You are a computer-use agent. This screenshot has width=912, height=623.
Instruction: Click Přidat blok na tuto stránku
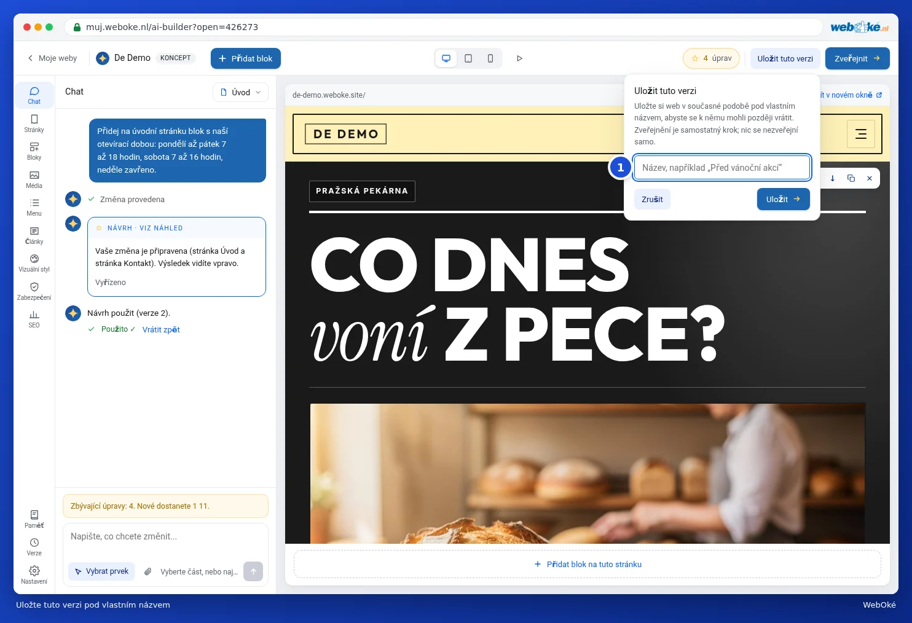pos(588,564)
